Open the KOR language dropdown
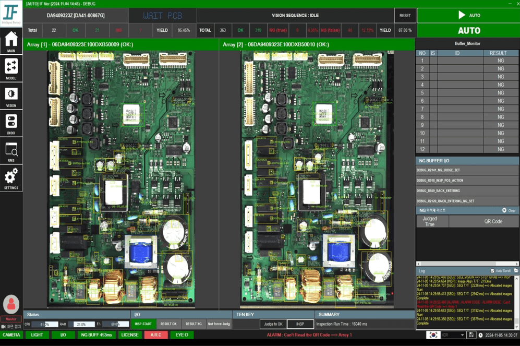 tap(453, 335)
